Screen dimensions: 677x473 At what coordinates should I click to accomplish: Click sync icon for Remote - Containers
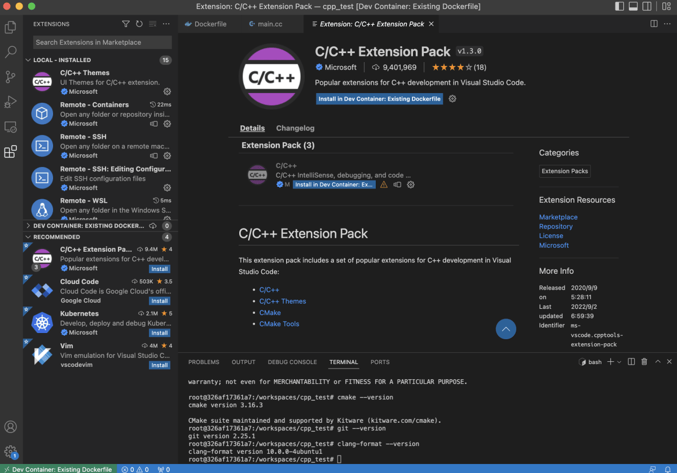coord(154,124)
